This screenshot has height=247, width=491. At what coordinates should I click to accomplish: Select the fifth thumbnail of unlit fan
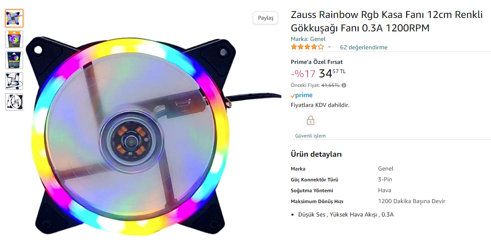coord(14,102)
